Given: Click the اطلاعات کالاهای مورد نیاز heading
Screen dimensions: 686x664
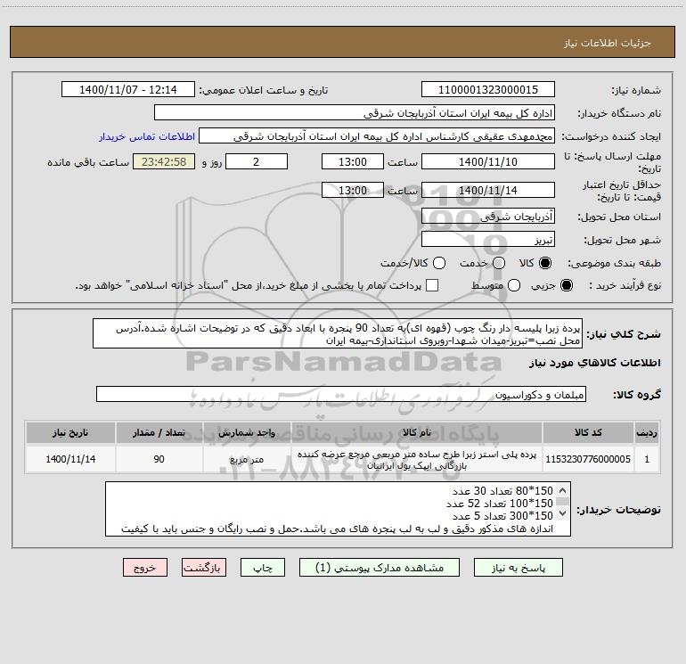Looking at the screenshot, I should point(594,363).
